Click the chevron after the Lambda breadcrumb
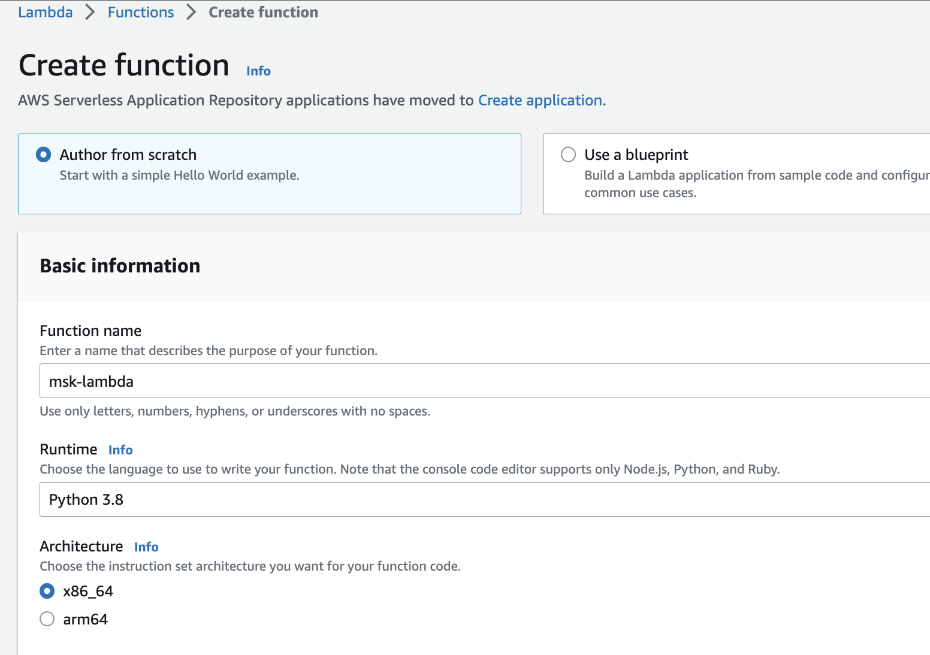930x655 pixels. [x=90, y=12]
